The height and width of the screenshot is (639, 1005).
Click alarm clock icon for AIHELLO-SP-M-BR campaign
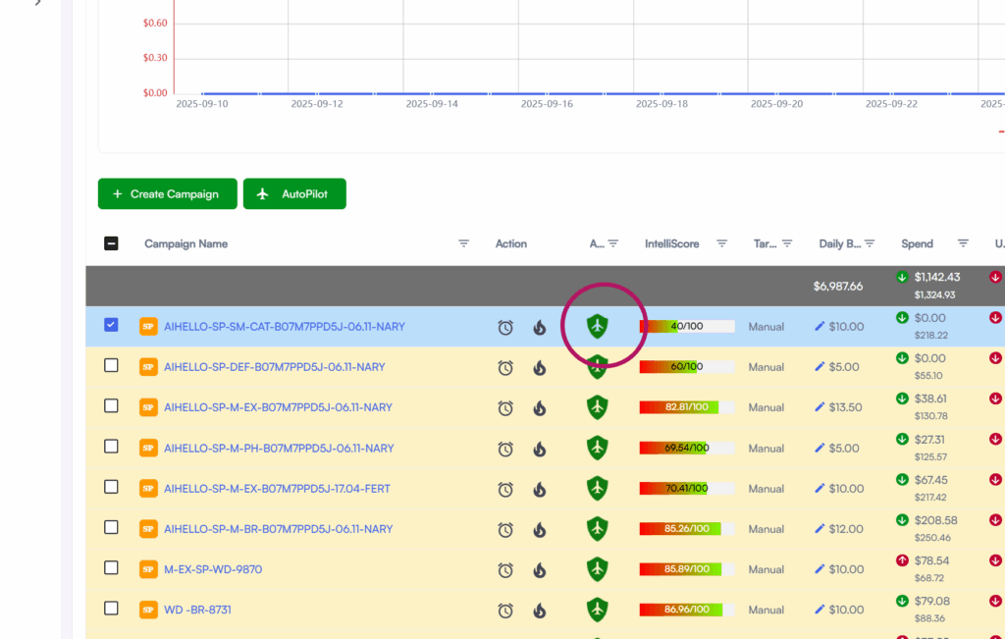(x=505, y=530)
